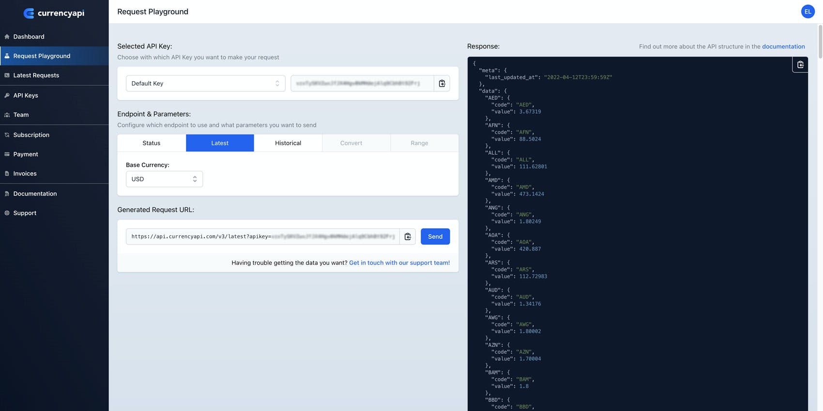Open the Base Currency USD dropdown

coord(164,179)
